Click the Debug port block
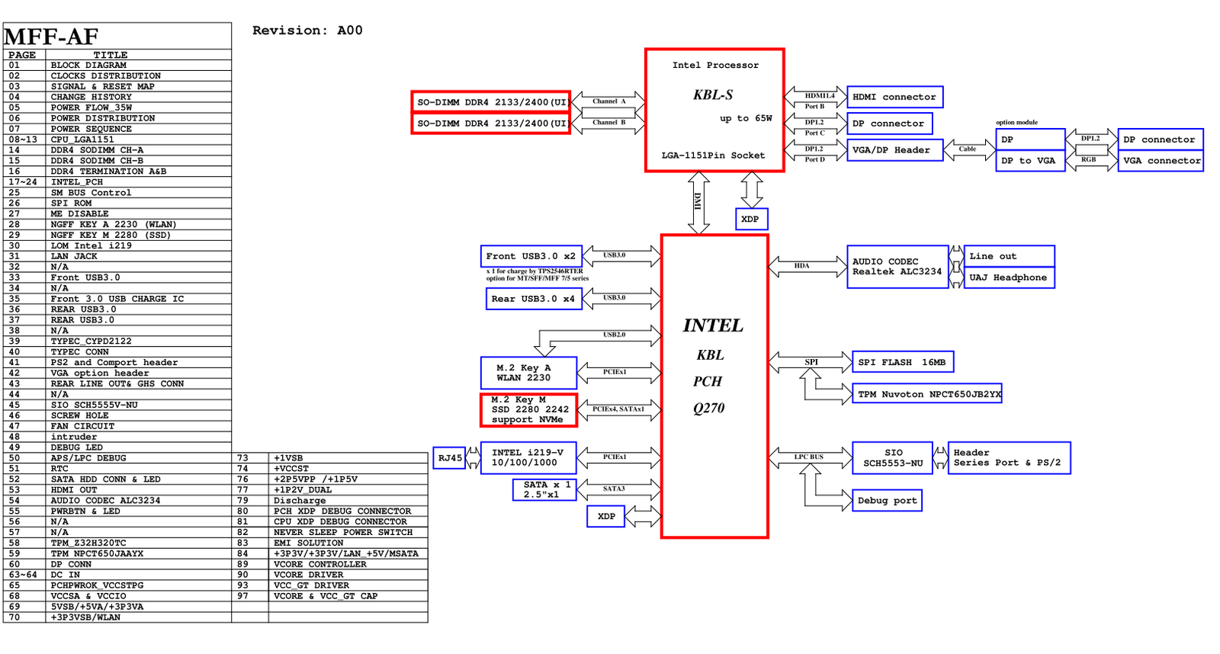Image resolution: width=1220 pixels, height=654 pixels. click(x=887, y=501)
